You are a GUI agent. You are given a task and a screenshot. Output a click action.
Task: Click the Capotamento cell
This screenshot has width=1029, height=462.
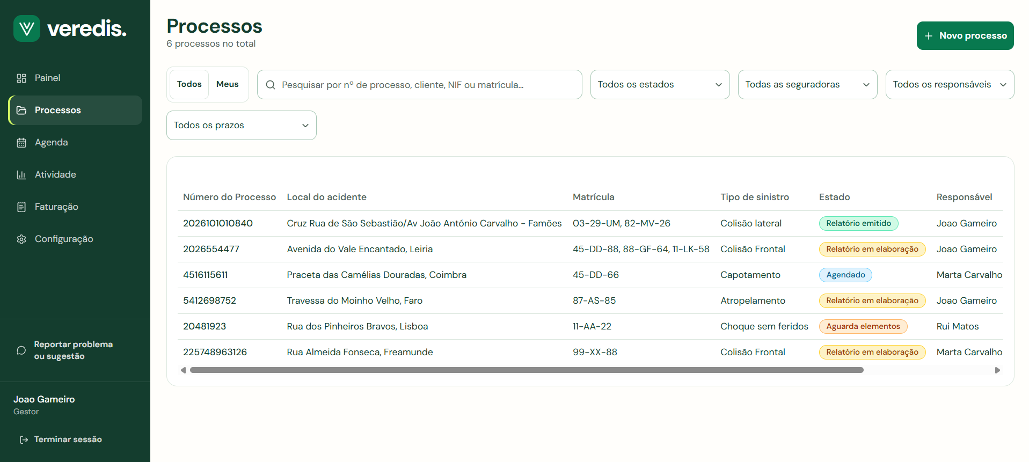point(750,275)
